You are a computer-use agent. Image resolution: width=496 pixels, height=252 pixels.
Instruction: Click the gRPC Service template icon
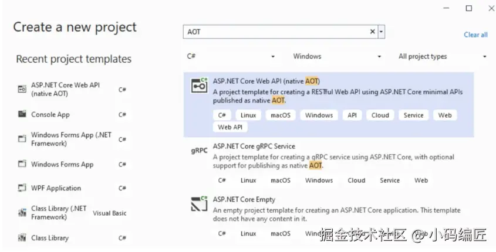pos(200,151)
